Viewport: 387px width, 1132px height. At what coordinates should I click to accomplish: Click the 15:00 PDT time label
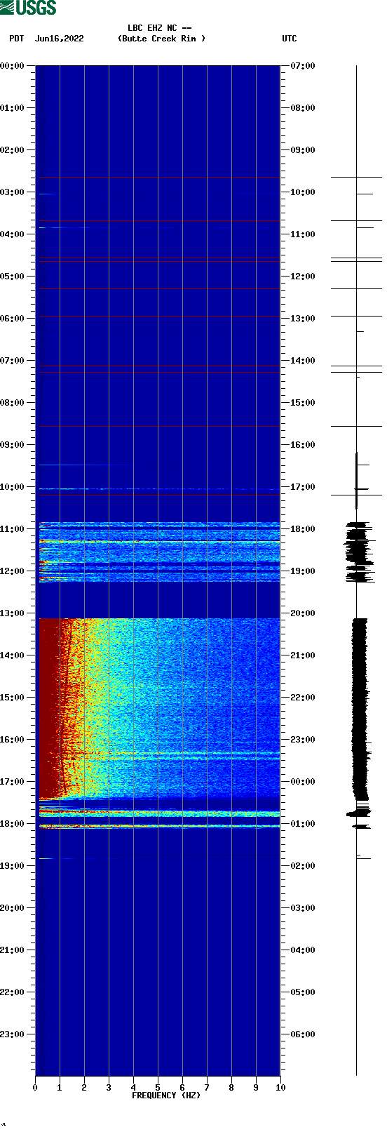pos(13,698)
